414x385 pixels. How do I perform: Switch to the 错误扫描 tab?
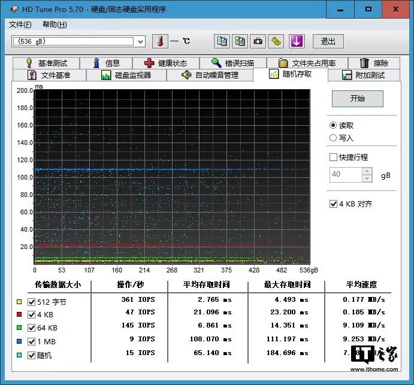point(232,63)
